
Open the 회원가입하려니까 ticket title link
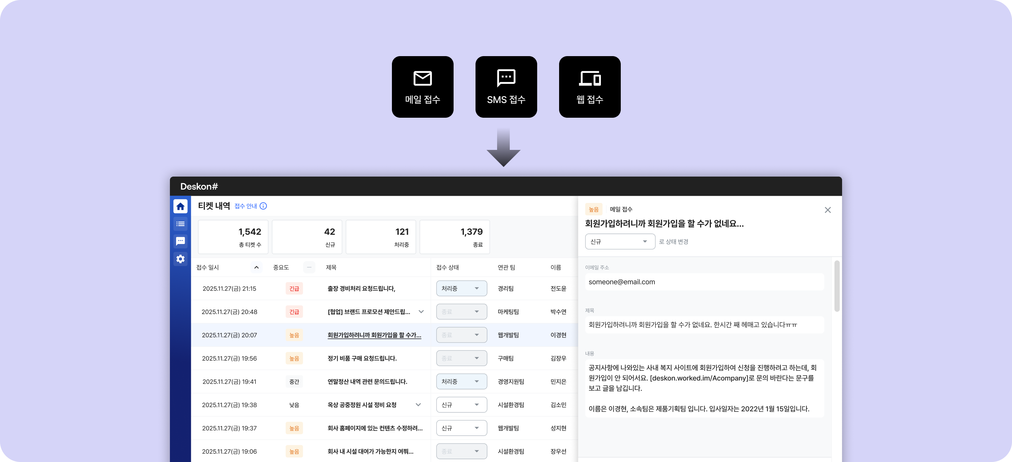(x=374, y=335)
